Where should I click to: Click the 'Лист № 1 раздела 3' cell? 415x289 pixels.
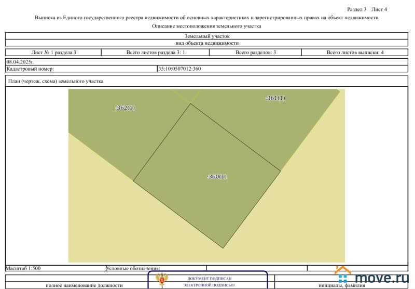(53, 52)
